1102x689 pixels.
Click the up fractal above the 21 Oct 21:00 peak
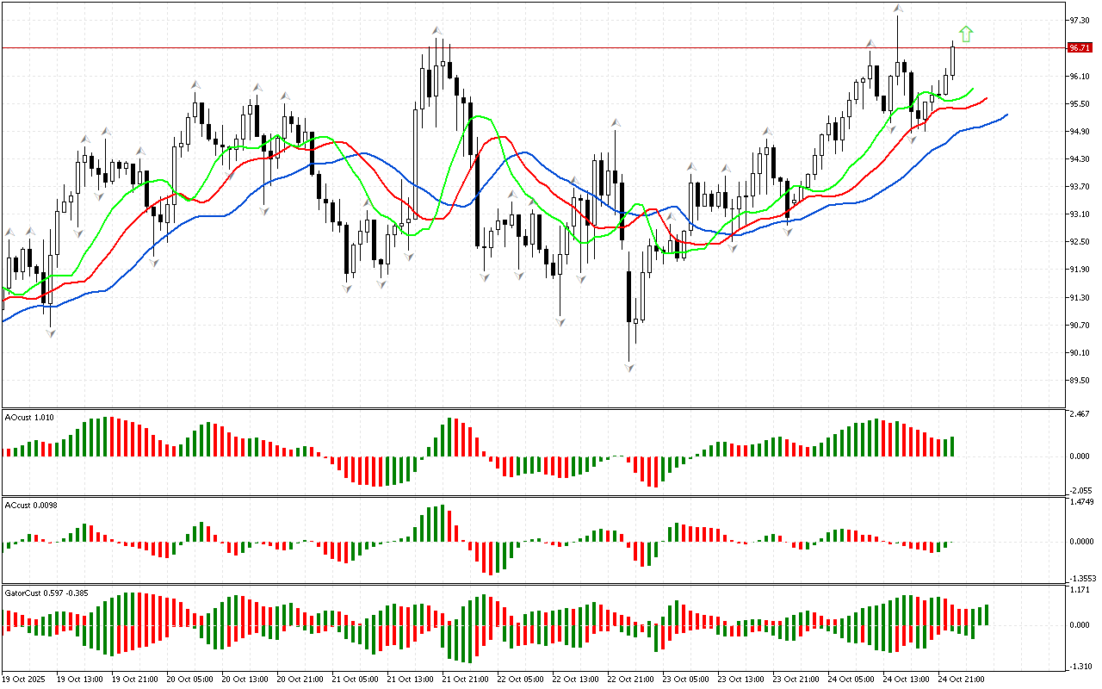click(437, 31)
